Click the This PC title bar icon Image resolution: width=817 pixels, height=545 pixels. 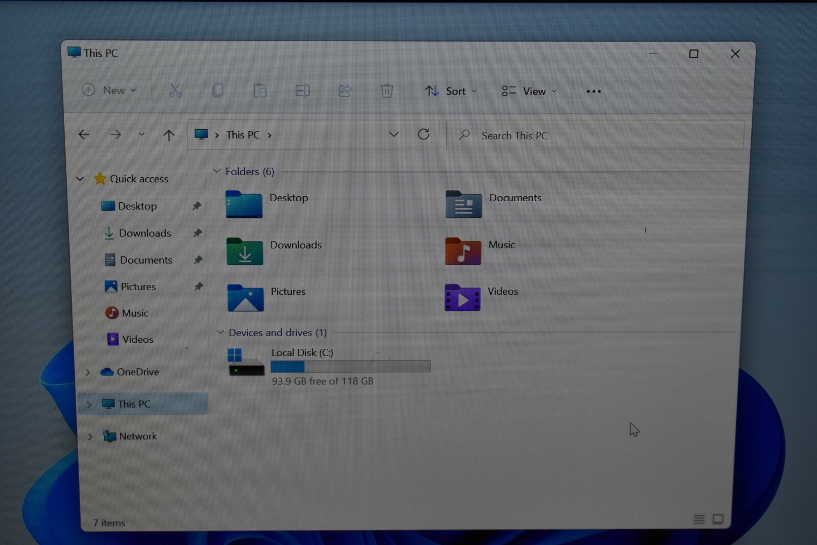click(x=74, y=52)
